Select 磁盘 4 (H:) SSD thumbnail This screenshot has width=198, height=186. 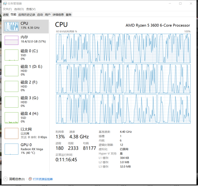[x=11, y=118]
